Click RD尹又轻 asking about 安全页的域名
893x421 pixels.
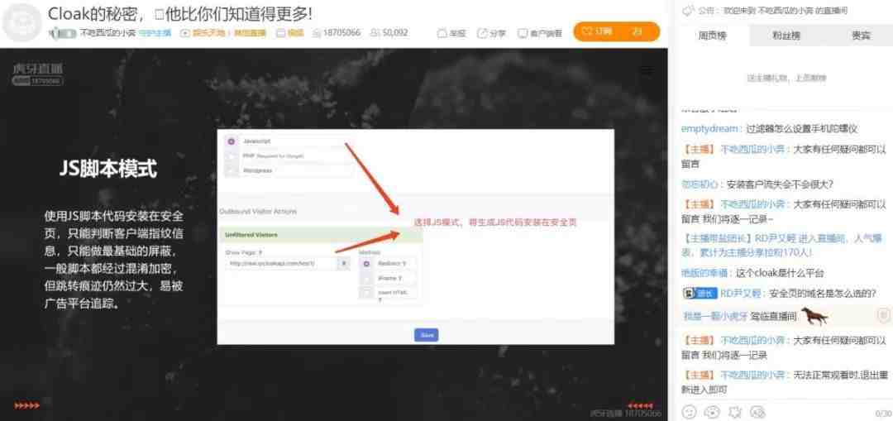click(x=741, y=294)
